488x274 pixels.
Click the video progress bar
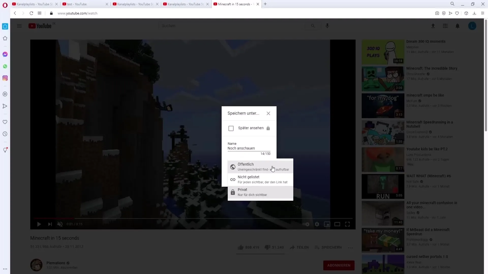[x=193, y=218]
